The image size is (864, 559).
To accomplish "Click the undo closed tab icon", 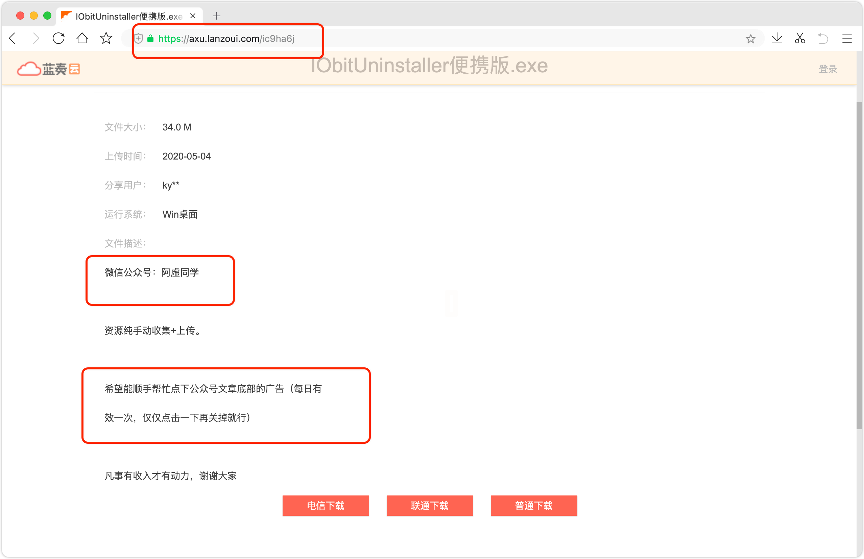I will (823, 38).
